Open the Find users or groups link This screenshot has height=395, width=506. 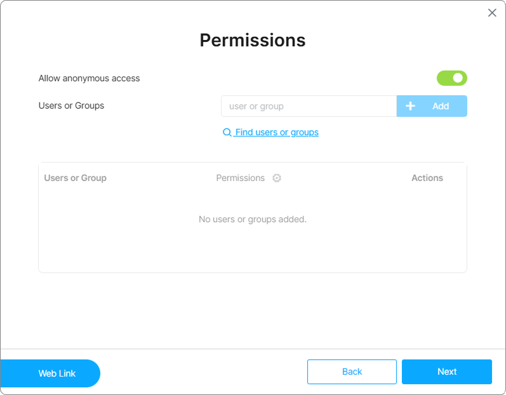(x=276, y=132)
